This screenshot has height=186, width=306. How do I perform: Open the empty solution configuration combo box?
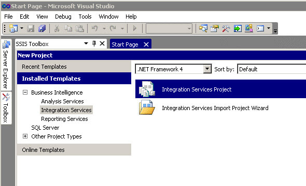169,28
